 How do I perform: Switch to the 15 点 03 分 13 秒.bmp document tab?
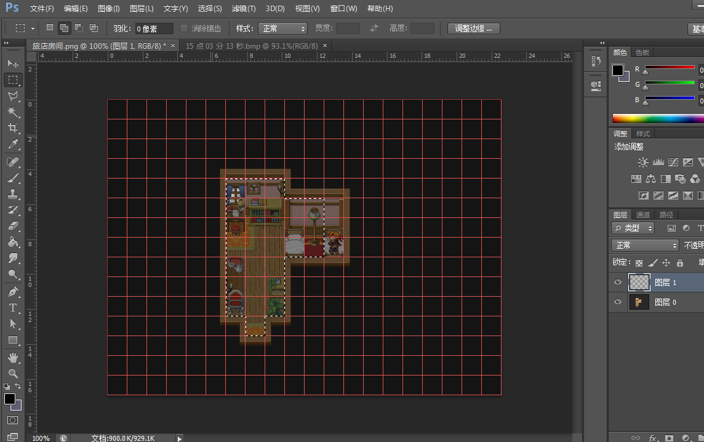pos(252,46)
